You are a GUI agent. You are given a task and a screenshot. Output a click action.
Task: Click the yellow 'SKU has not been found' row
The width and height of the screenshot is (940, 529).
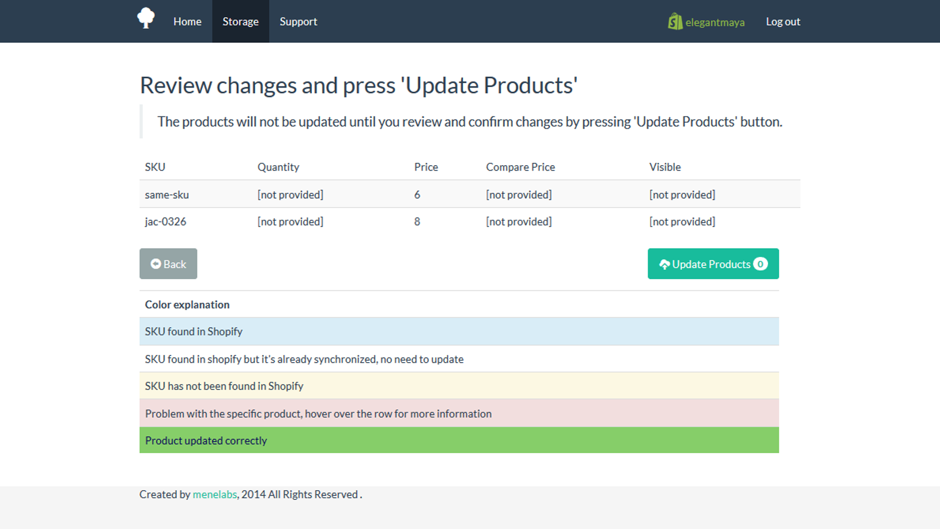tap(459, 386)
